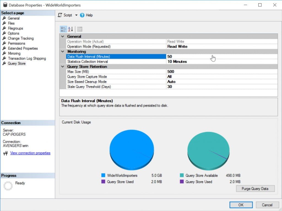Select the Statistics Collection Interval value

[x=222, y=61]
